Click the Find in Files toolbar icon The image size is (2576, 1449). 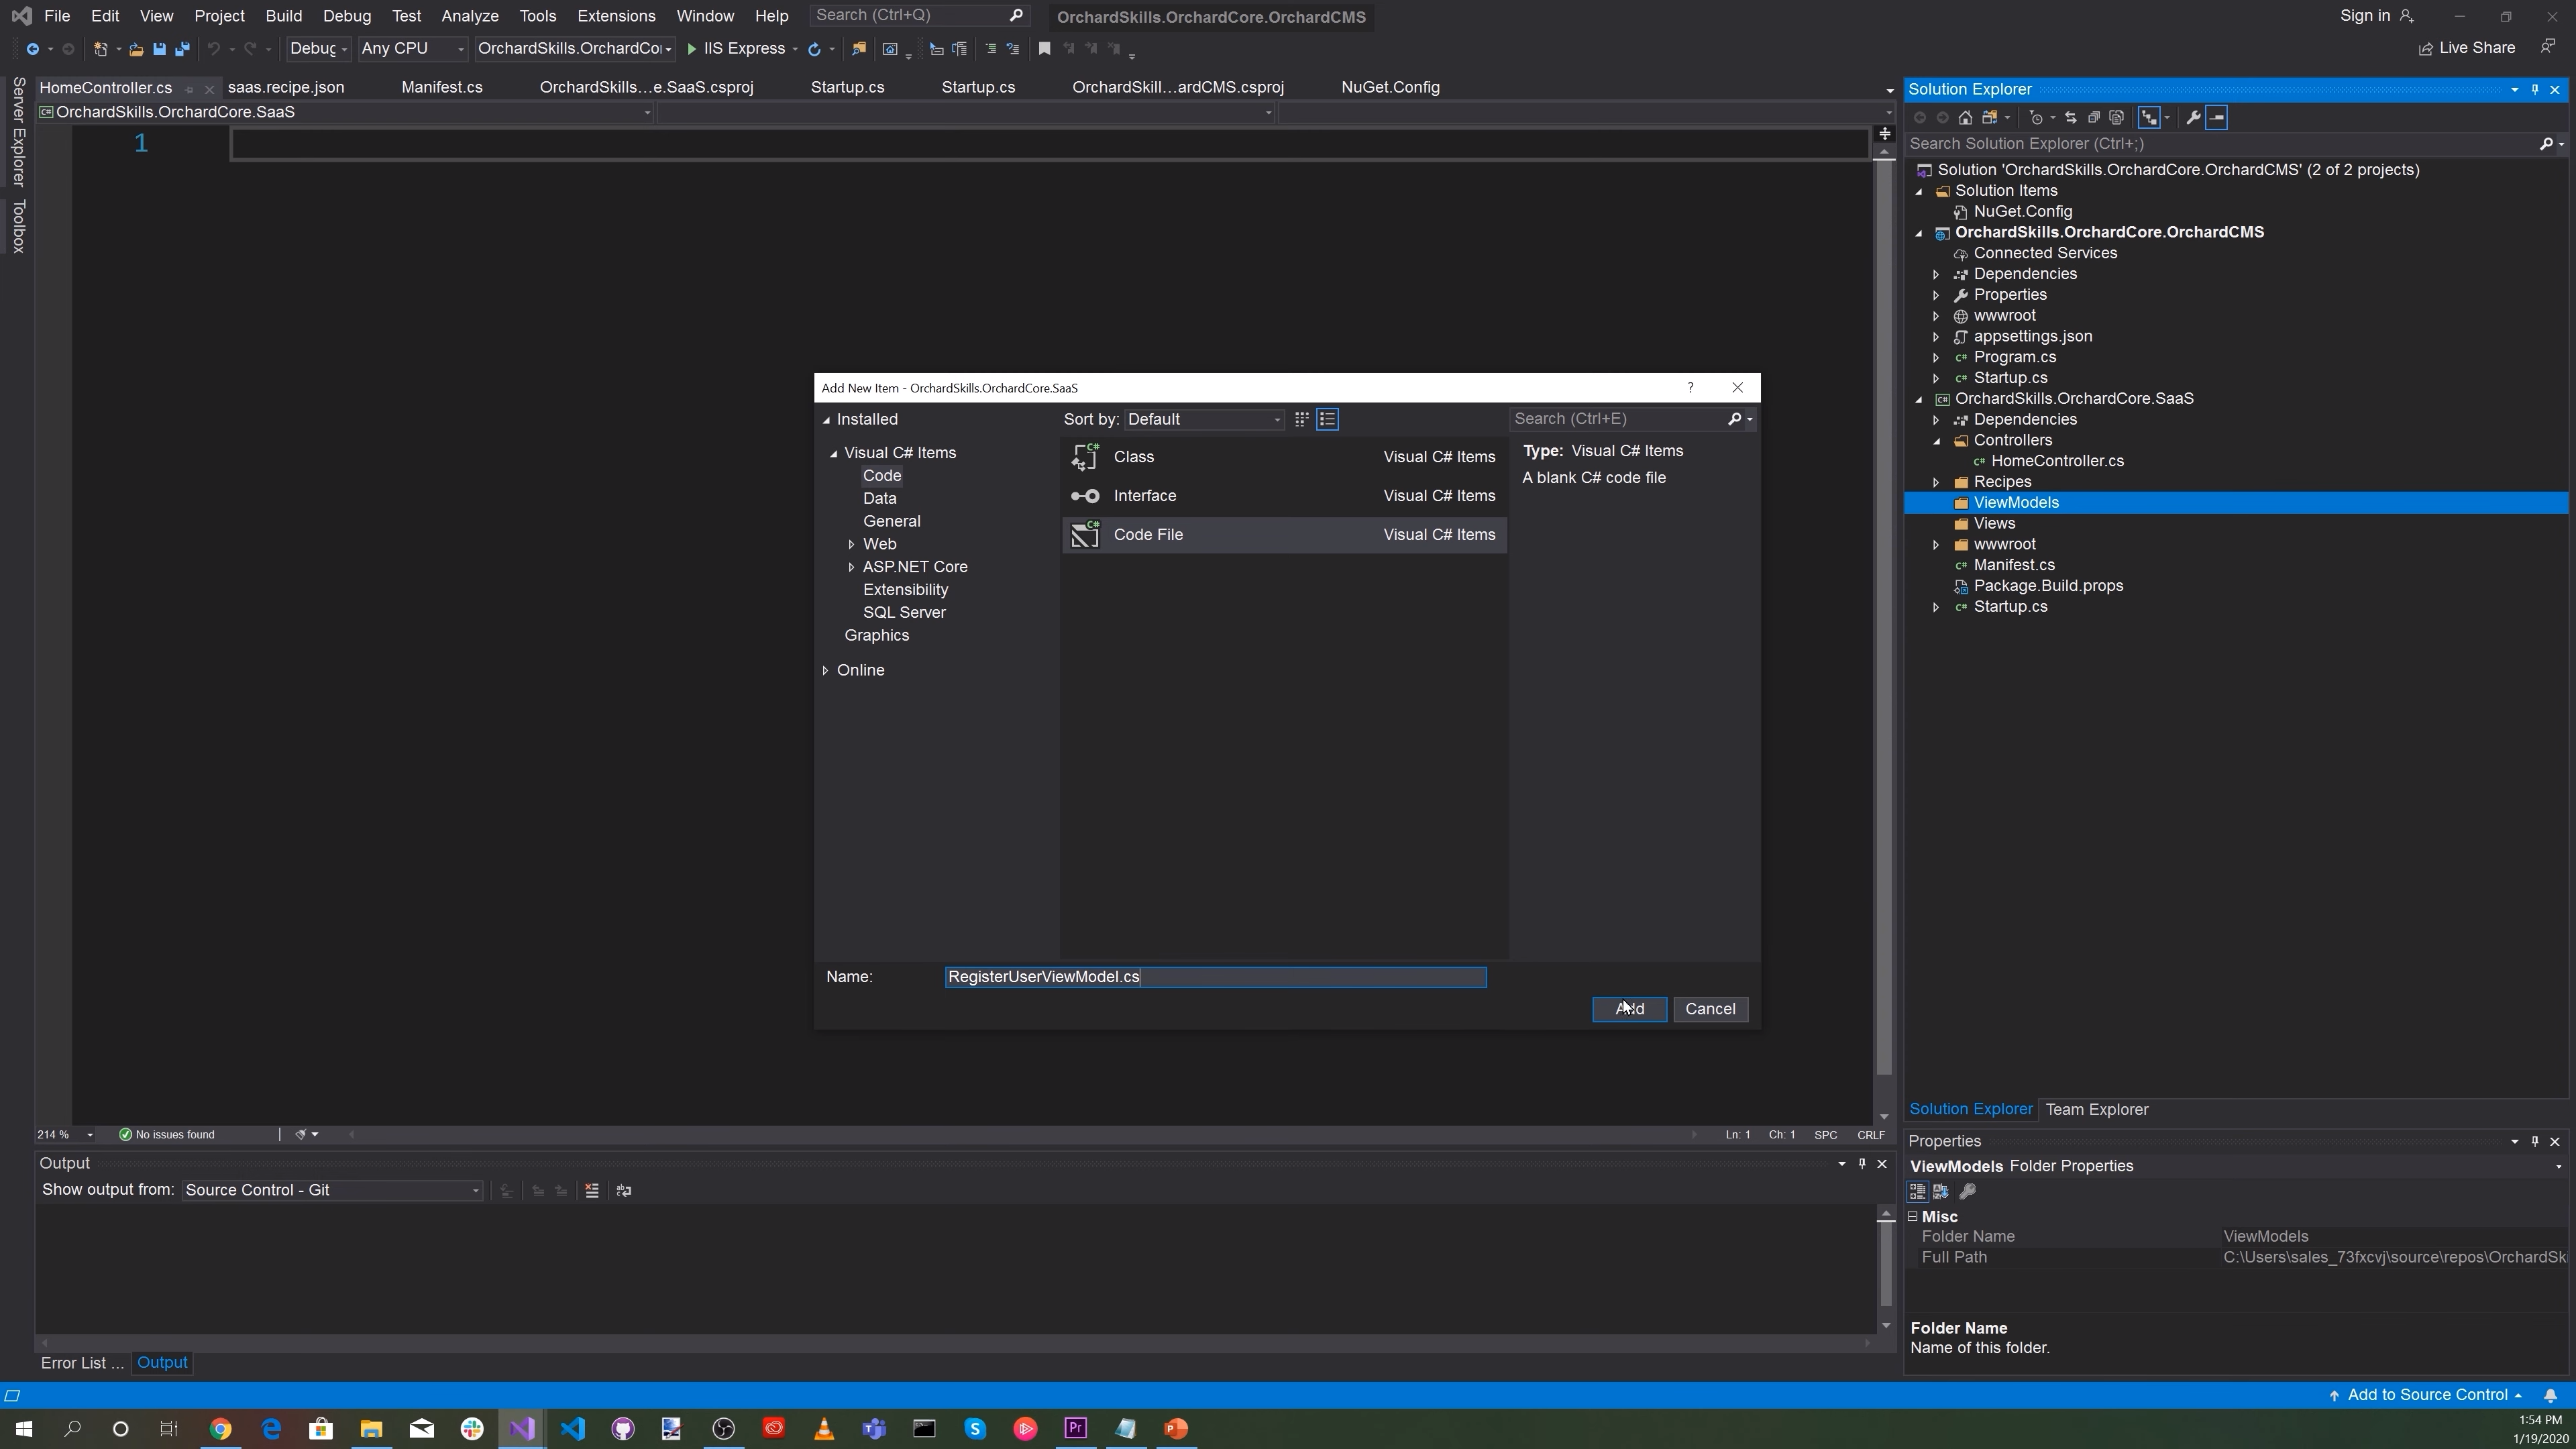tap(858, 48)
